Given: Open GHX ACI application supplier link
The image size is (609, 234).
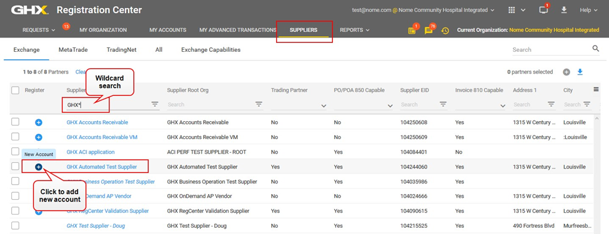Looking at the screenshot, I should [91, 152].
